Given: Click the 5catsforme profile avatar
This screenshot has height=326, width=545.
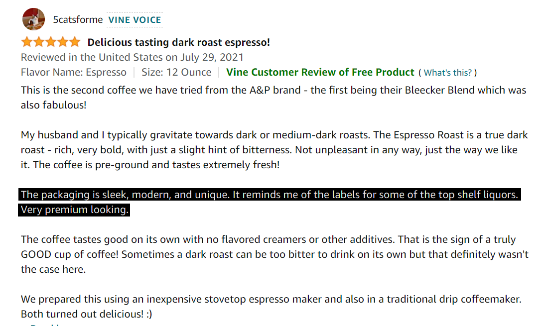Looking at the screenshot, I should click(x=33, y=19).
